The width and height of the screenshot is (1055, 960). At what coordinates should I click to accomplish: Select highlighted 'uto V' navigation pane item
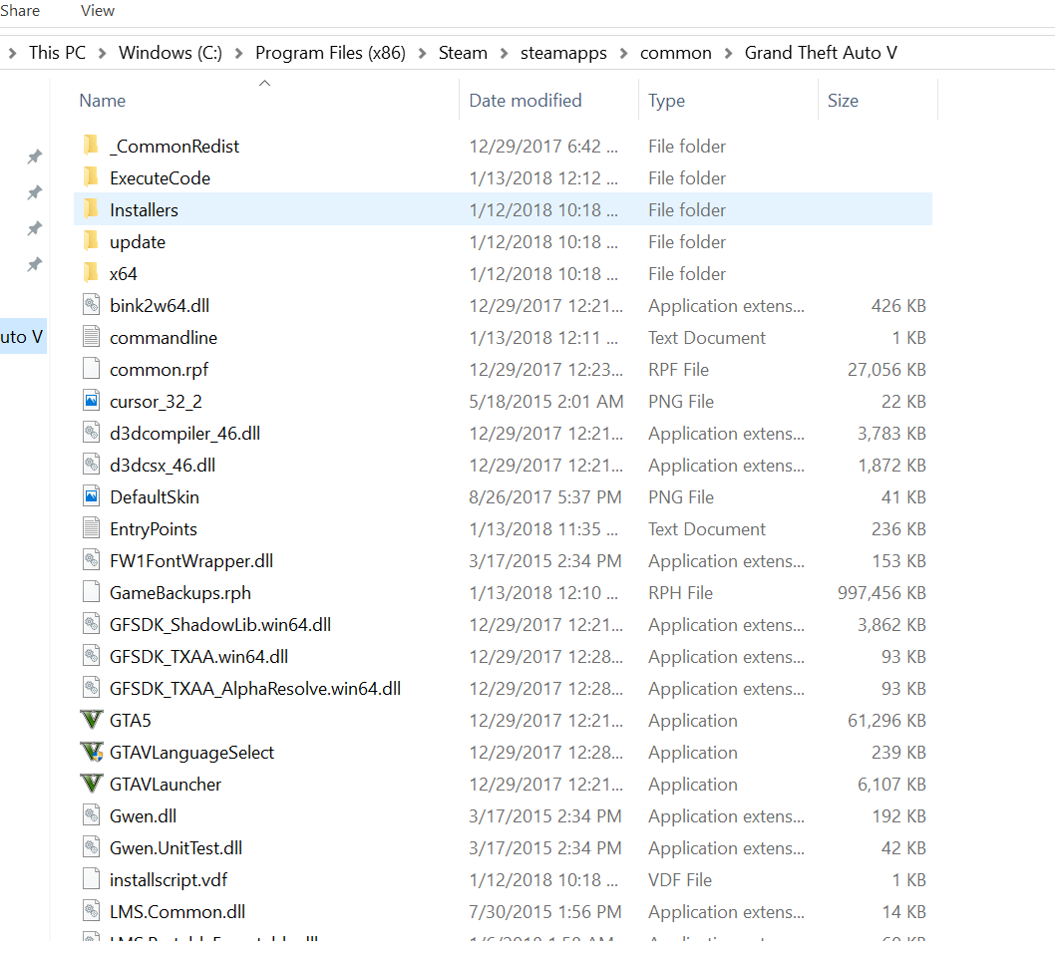click(x=23, y=336)
